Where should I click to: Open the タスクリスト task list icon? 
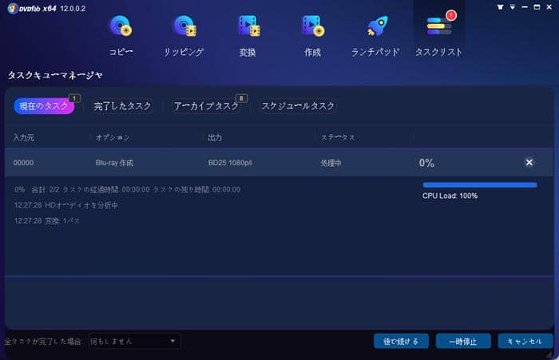(x=438, y=27)
